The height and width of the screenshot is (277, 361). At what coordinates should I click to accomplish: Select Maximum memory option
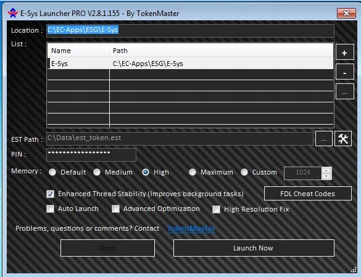[x=193, y=172]
